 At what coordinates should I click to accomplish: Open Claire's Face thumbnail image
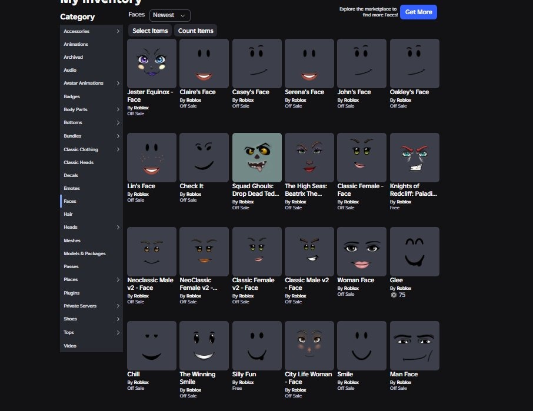pyautogui.click(x=204, y=63)
